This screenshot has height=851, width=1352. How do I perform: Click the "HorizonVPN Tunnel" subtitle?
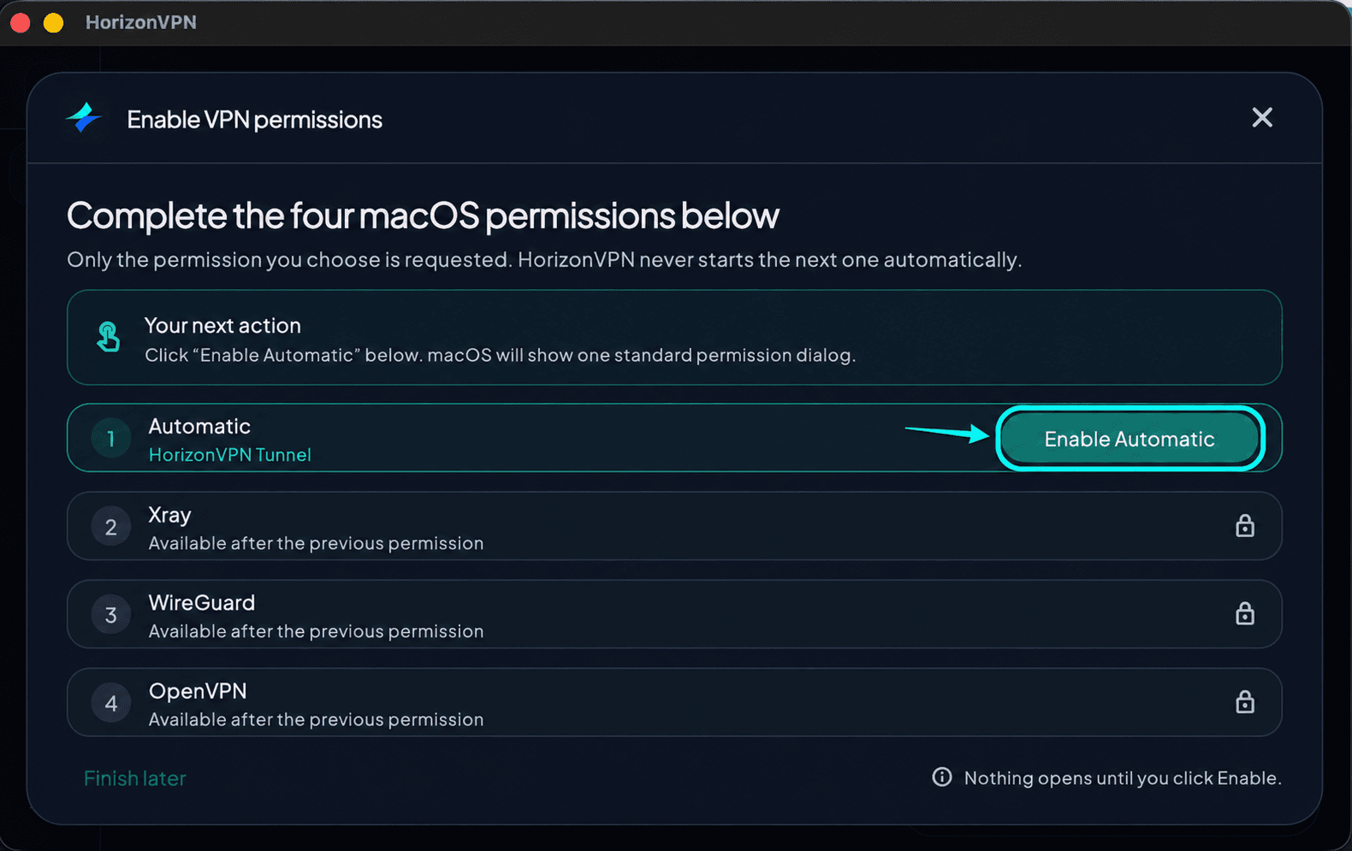(x=230, y=455)
